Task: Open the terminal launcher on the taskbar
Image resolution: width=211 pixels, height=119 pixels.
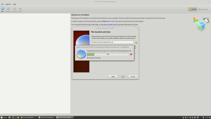Action: [15, 118]
